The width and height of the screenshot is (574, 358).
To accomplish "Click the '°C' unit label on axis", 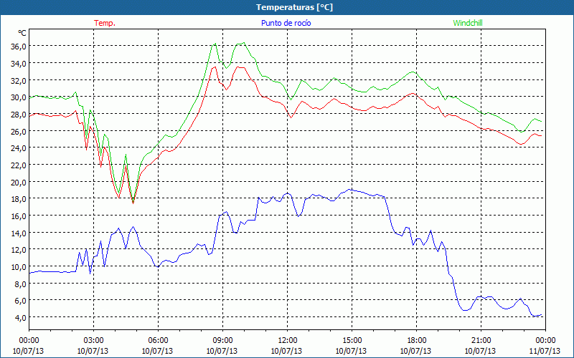I will [x=22, y=33].
